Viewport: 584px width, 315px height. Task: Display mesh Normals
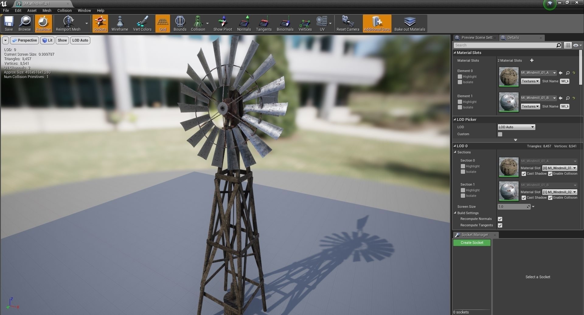point(244,23)
